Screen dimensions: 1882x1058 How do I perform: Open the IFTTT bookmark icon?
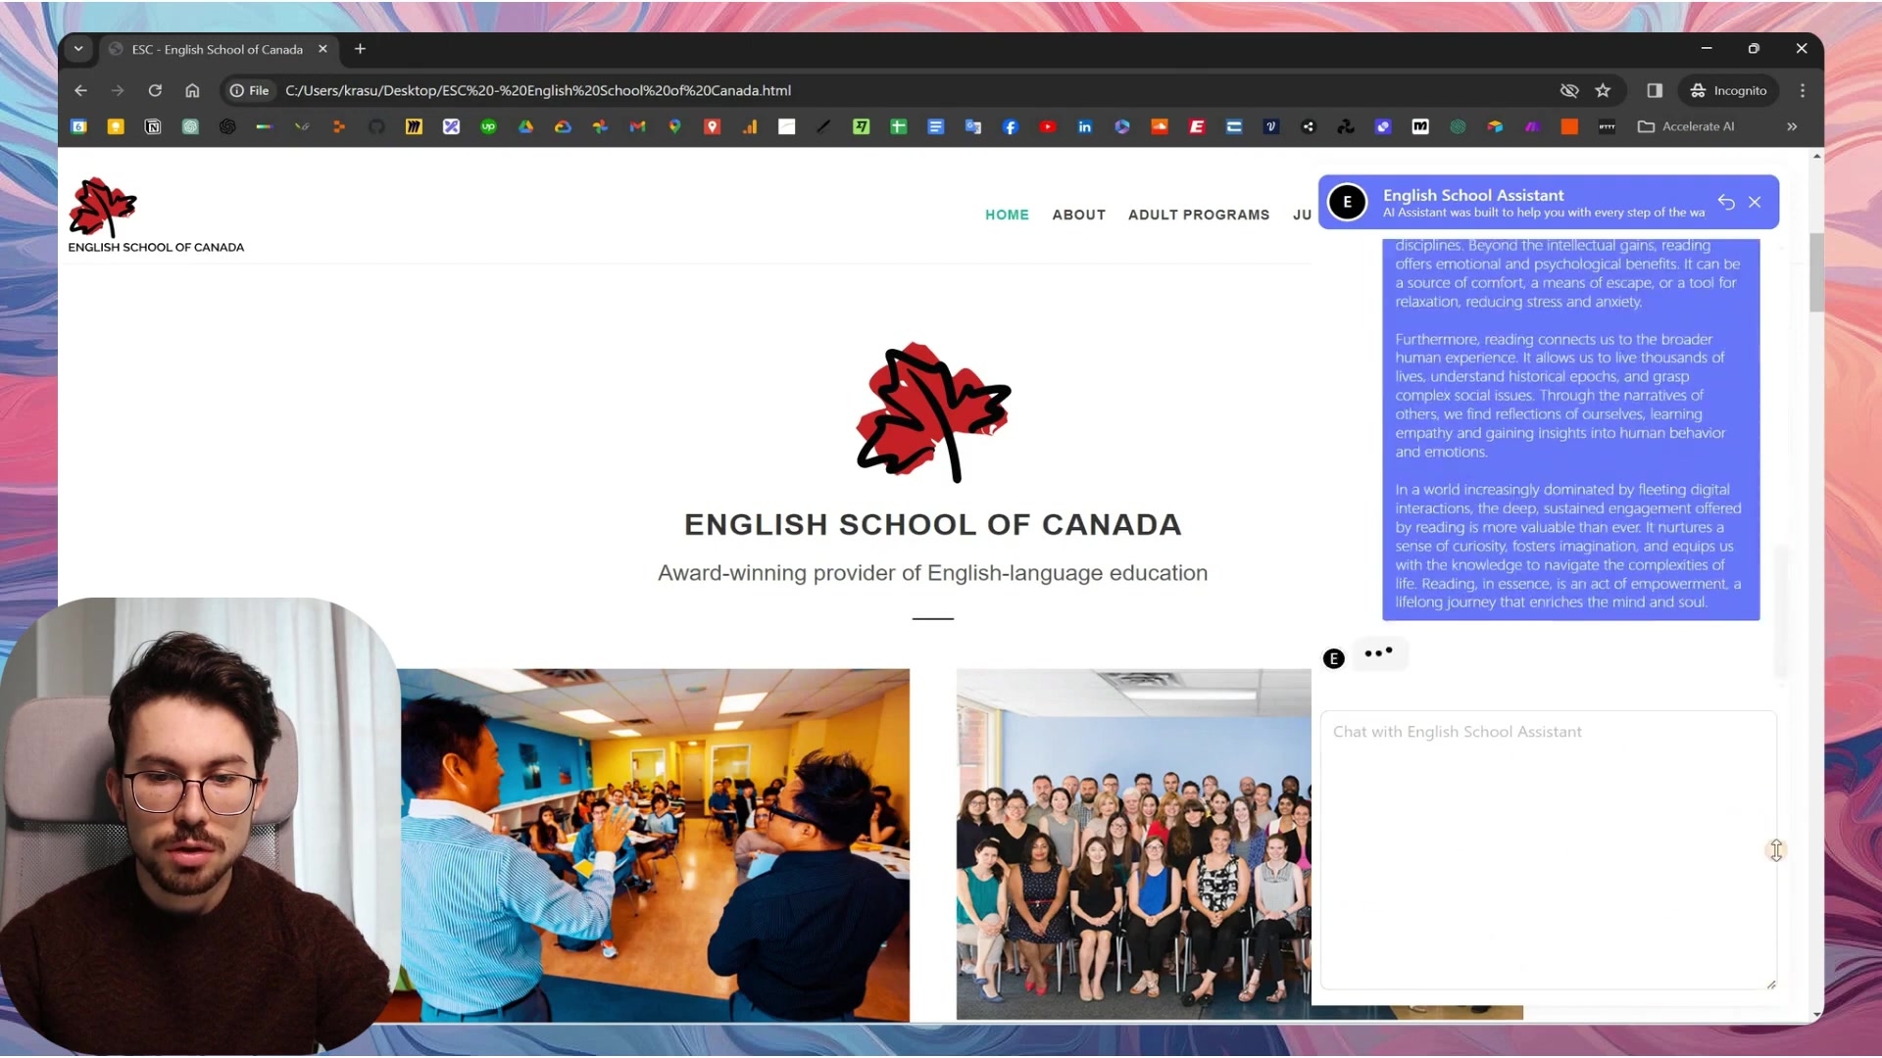pyautogui.click(x=1606, y=126)
